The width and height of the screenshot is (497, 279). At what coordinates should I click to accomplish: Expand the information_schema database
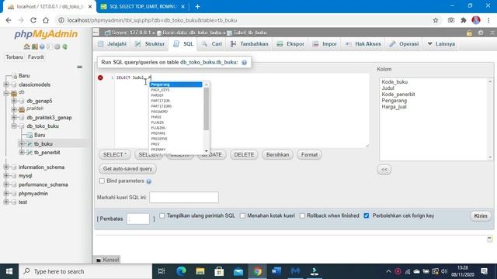[x=6, y=167]
